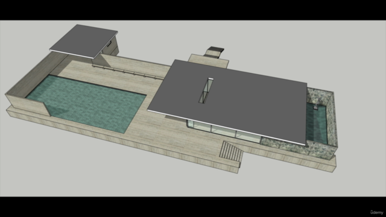Click the entrance staircase steps

232,151
